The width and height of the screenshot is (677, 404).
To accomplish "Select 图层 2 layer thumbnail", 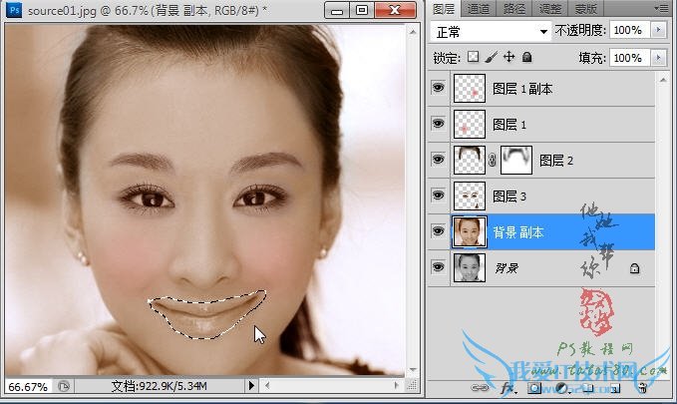I will tap(470, 160).
